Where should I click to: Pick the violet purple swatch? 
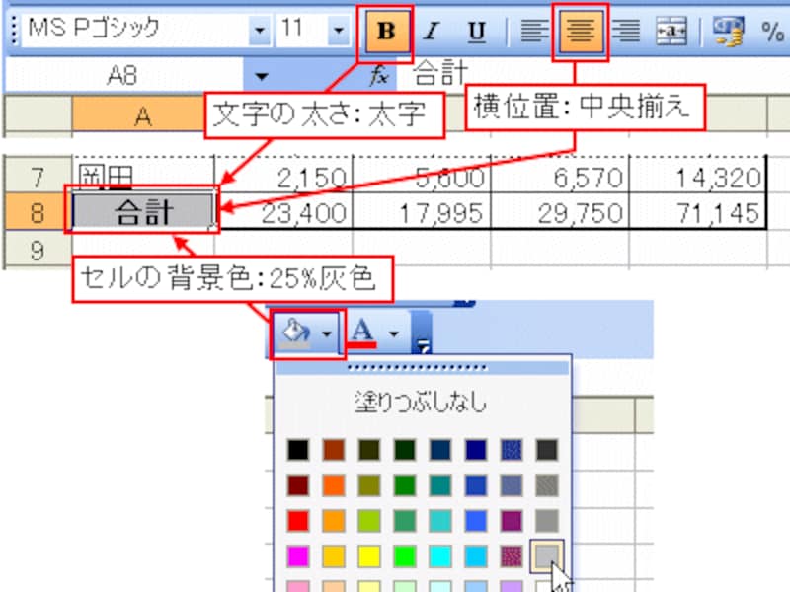click(x=512, y=521)
